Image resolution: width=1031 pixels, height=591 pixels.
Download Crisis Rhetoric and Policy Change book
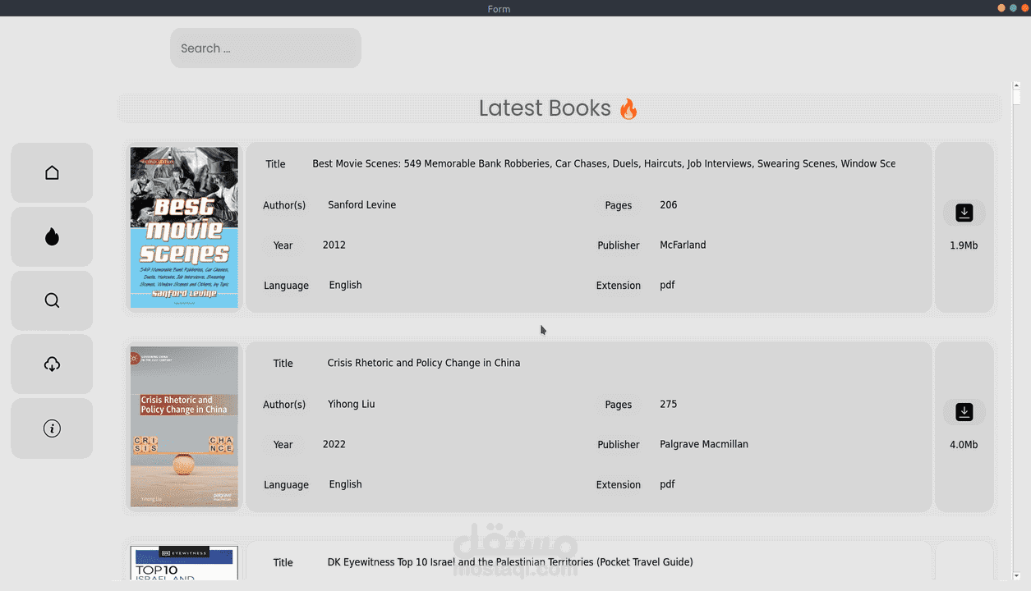click(964, 412)
